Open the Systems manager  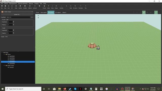click(20, 7)
